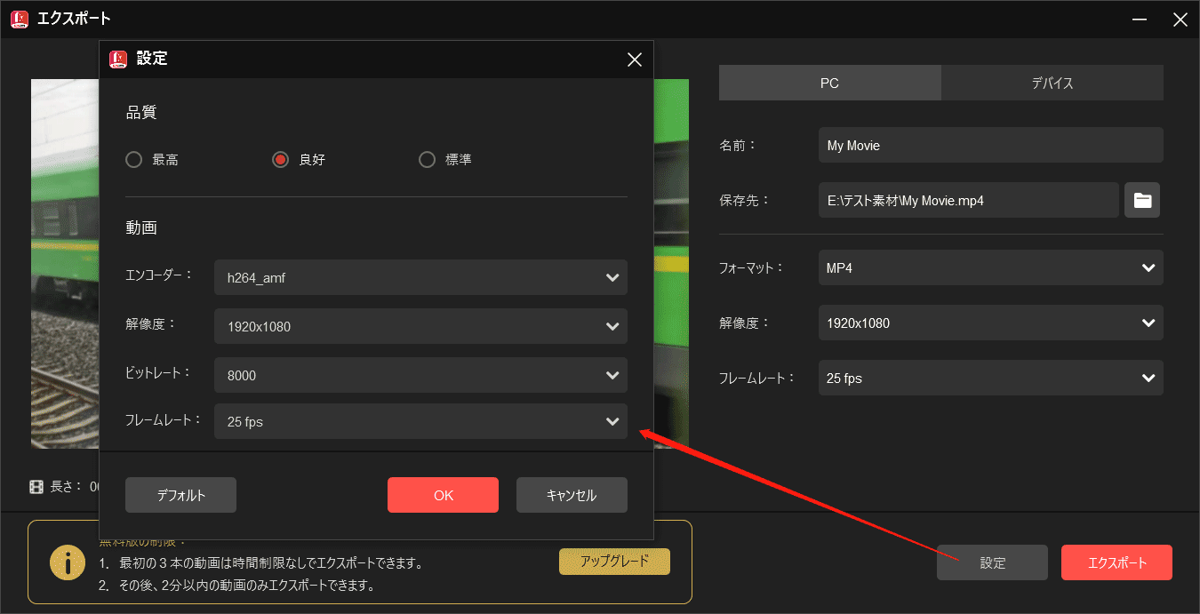Click the duration icon next to 長さ
1200x614 pixels.
pos(36,486)
